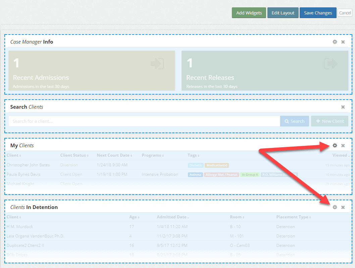Cancel the layout editing
The width and height of the screenshot is (355, 268).
pyautogui.click(x=345, y=13)
